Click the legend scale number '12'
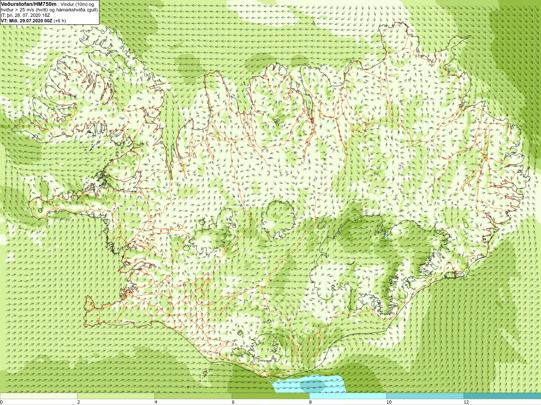The image size is (541, 405). (x=466, y=402)
